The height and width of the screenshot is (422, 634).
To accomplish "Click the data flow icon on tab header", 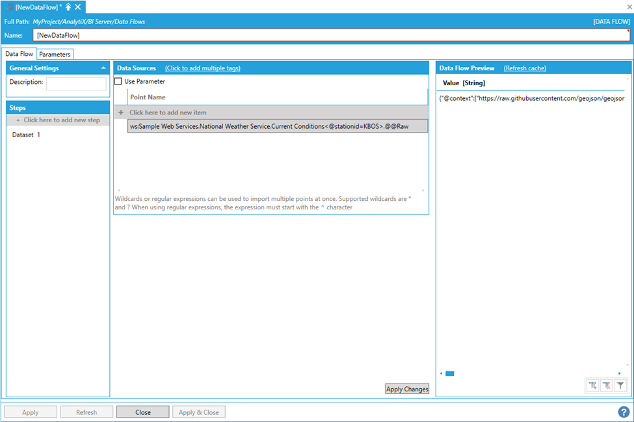I will (9, 7).
